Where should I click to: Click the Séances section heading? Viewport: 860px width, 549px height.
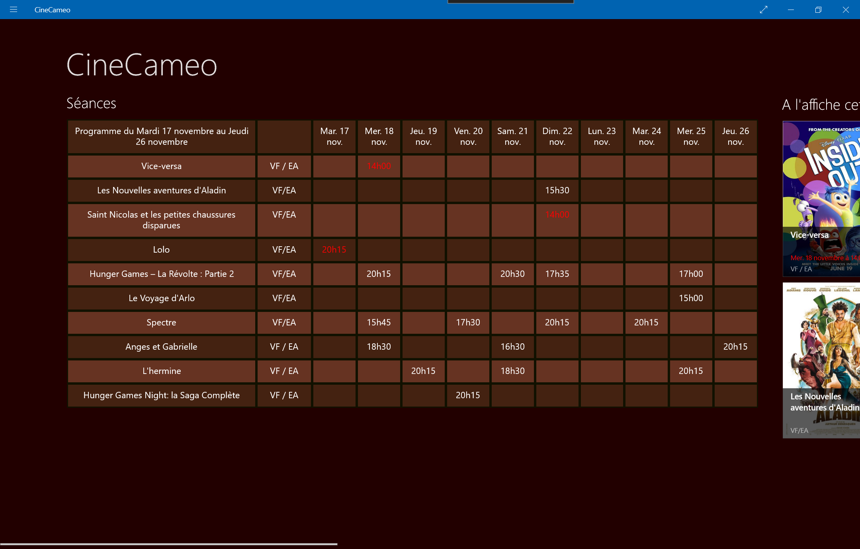click(x=91, y=103)
